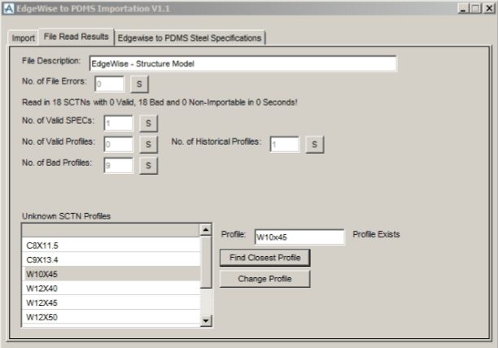Select C8X11.5 in Unknown SCTN Profiles list
498x348 pixels.
(x=111, y=246)
